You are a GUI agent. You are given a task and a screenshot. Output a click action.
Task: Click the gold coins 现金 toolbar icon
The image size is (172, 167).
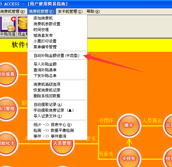click(22, 26)
